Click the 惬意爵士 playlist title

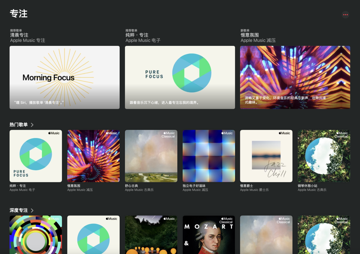point(247,186)
